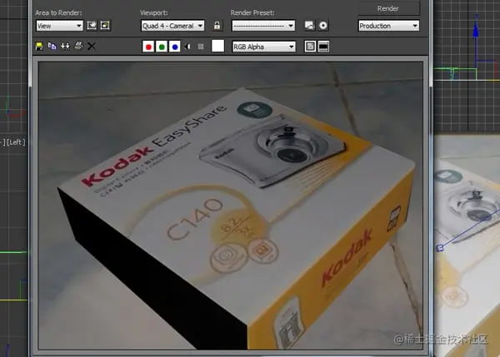
Task: Open the Render Setup icon
Action: [x=309, y=26]
